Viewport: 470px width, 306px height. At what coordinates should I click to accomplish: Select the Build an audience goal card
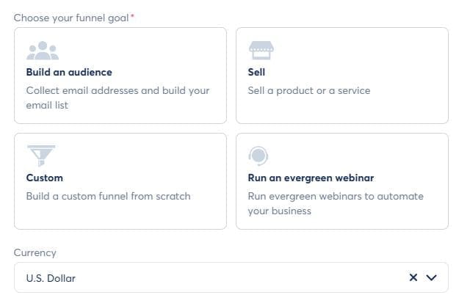pyautogui.click(x=120, y=76)
